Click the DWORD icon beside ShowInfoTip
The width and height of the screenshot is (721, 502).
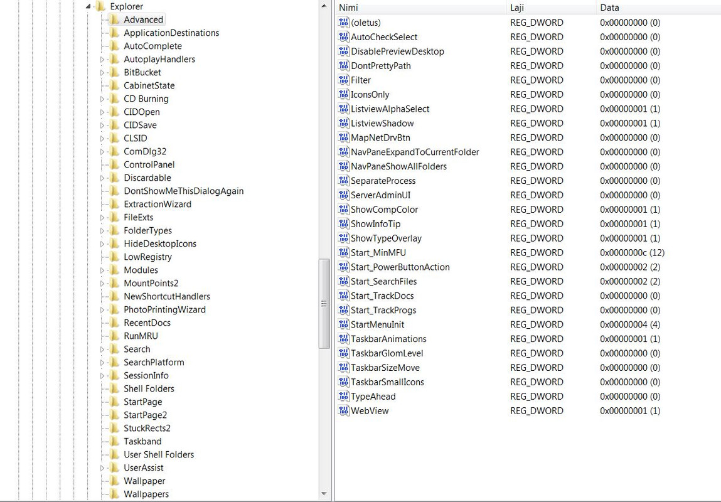click(x=343, y=224)
